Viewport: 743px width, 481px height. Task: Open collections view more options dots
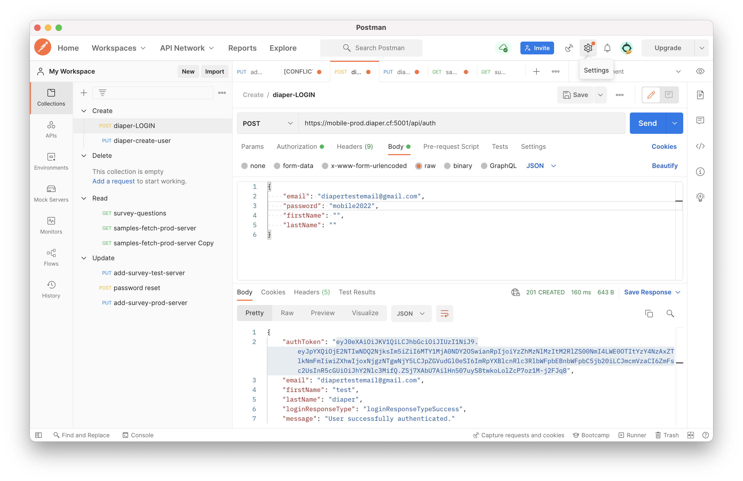coord(222,93)
